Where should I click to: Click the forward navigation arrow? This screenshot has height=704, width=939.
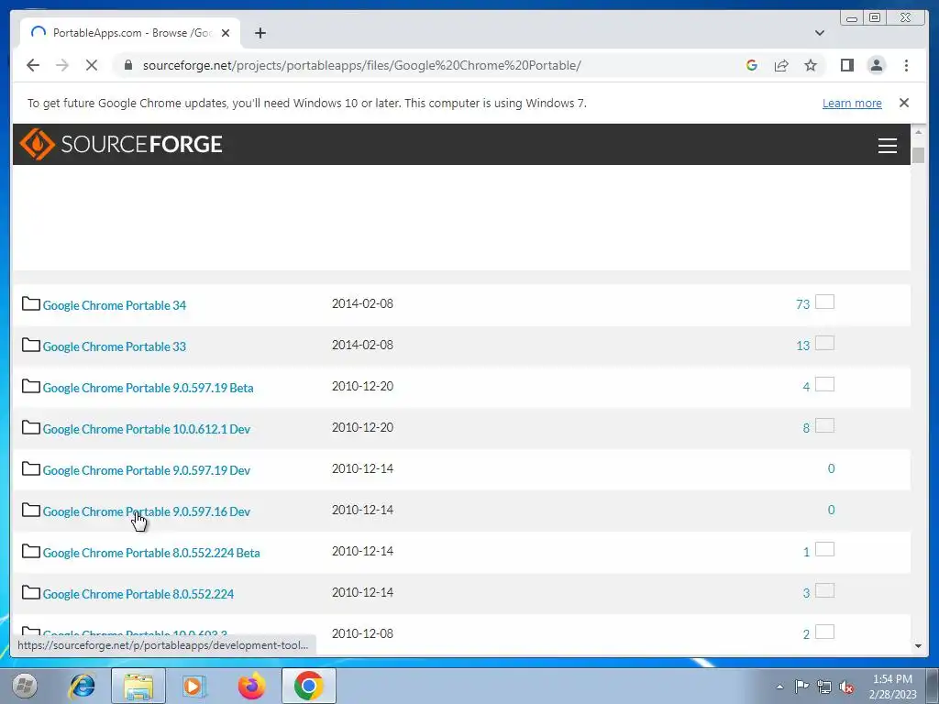pos(62,65)
